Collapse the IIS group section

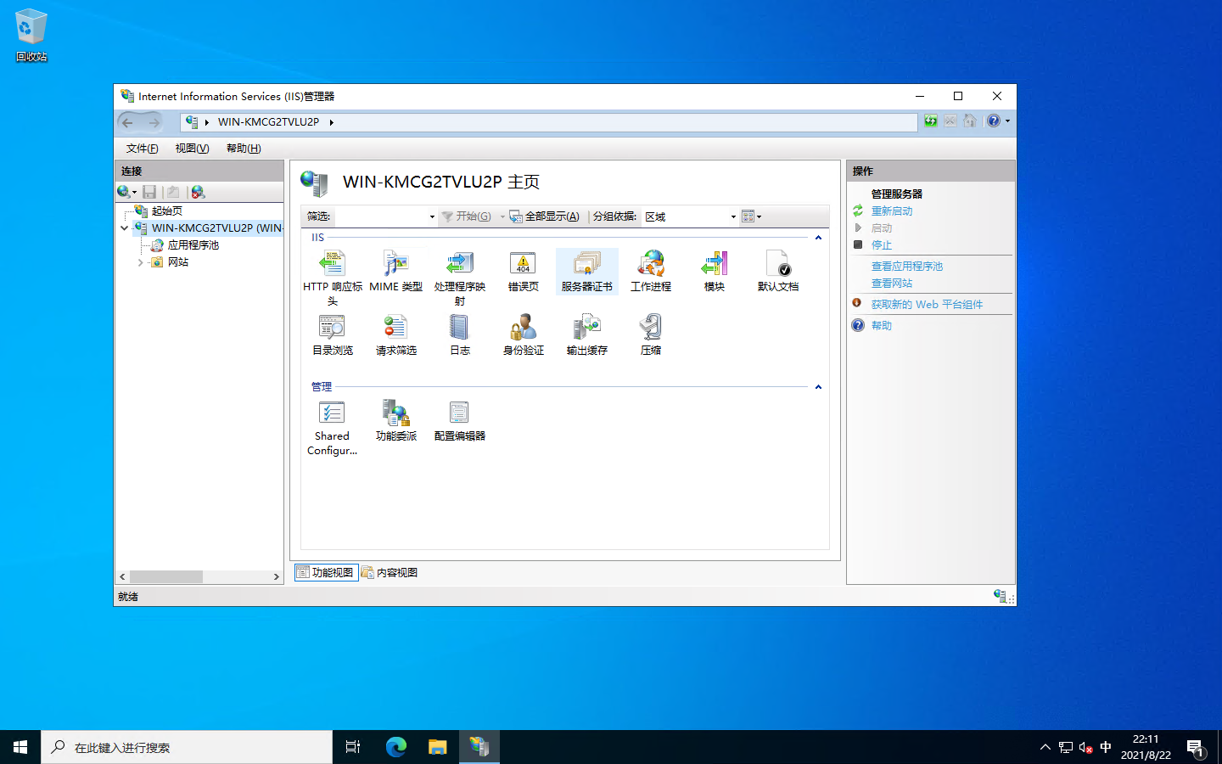click(818, 238)
